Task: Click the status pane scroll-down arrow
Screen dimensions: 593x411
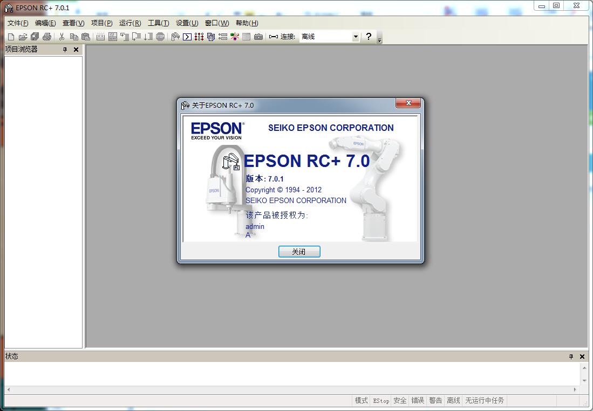Action: tap(584, 380)
